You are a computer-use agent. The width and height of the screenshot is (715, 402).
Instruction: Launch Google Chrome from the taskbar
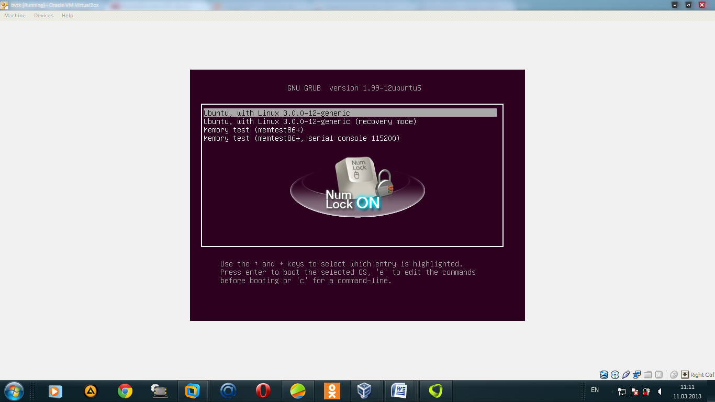click(125, 391)
